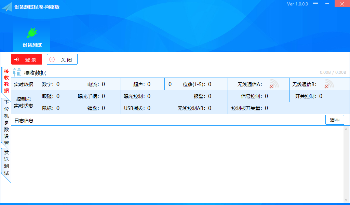The height and width of the screenshot is (205, 350).
Task: Click the 无线通信A signal status icon
Action: pyautogui.click(x=274, y=84)
